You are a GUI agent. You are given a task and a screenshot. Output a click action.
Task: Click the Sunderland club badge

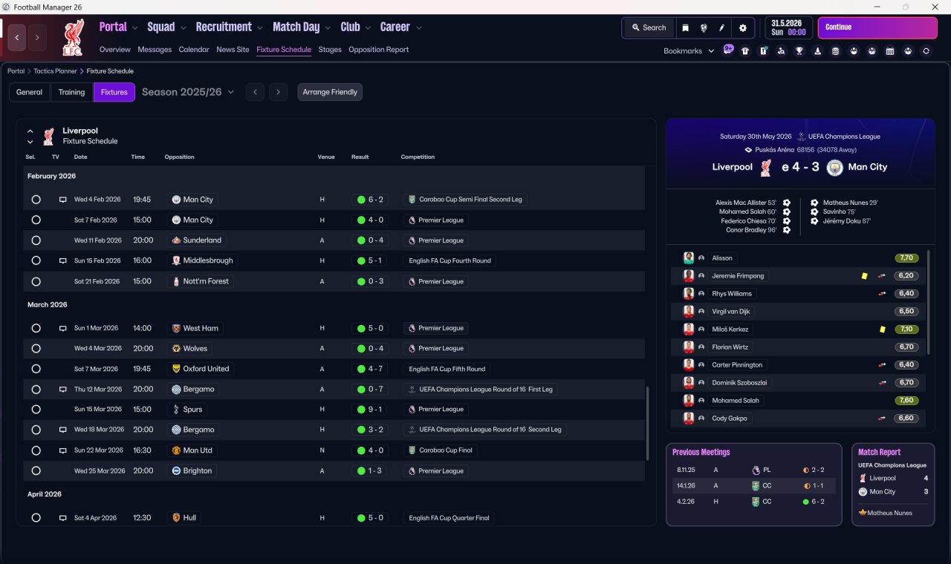(176, 240)
